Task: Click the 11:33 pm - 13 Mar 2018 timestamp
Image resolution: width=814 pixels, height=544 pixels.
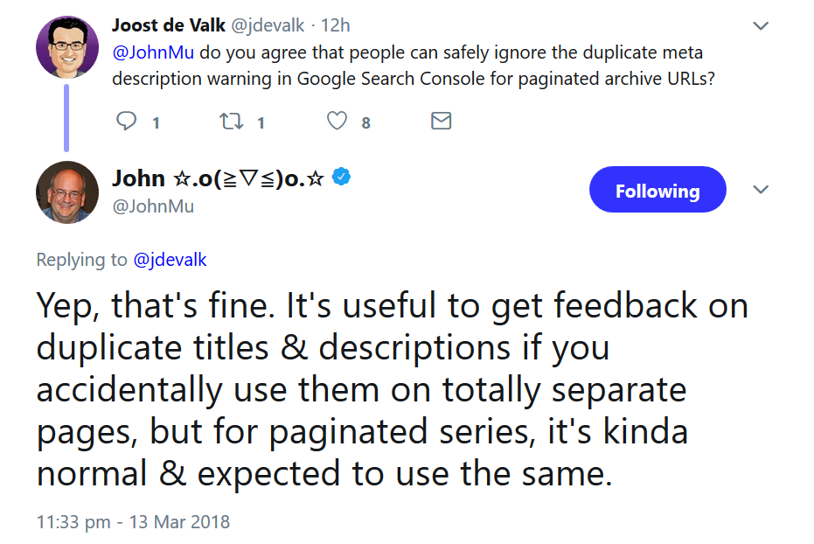Action: coord(133,522)
